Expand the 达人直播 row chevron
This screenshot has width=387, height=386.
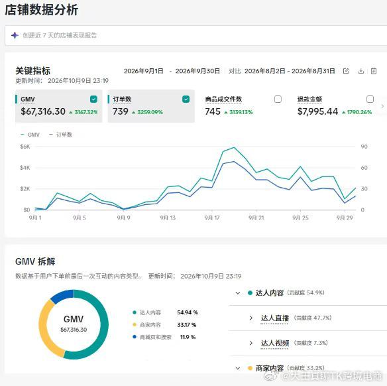tap(250, 318)
